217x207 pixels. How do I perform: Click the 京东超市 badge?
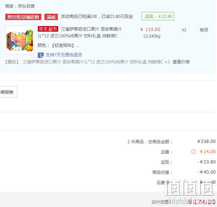point(48,29)
